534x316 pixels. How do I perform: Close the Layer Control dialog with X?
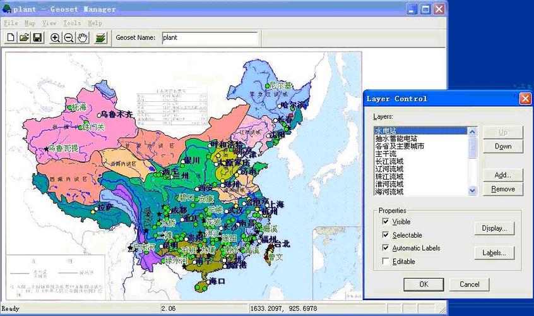525,99
